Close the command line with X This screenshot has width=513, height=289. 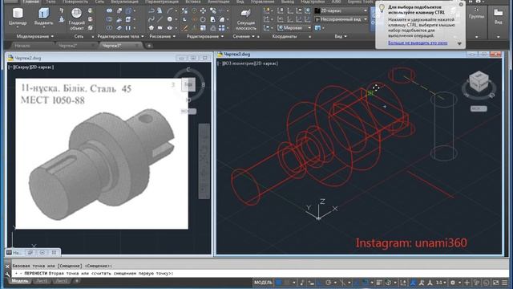click(7, 267)
